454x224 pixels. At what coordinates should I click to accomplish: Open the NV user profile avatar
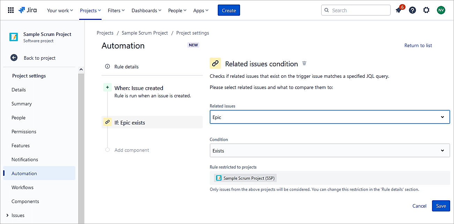click(x=441, y=10)
